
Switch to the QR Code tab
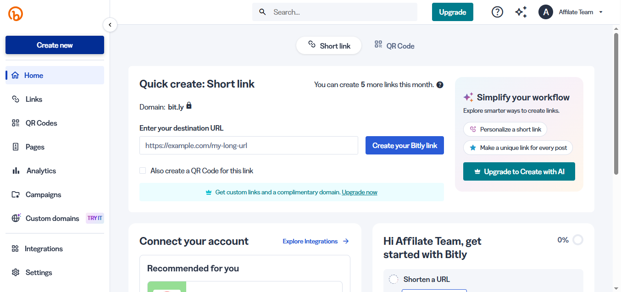(394, 45)
